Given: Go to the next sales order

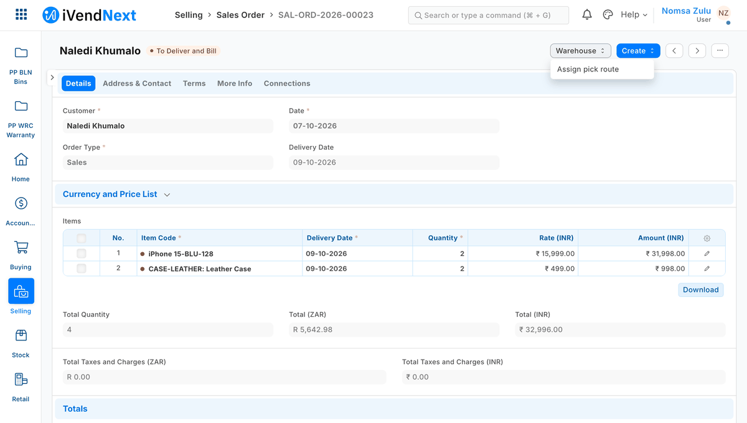Looking at the screenshot, I should coord(697,51).
